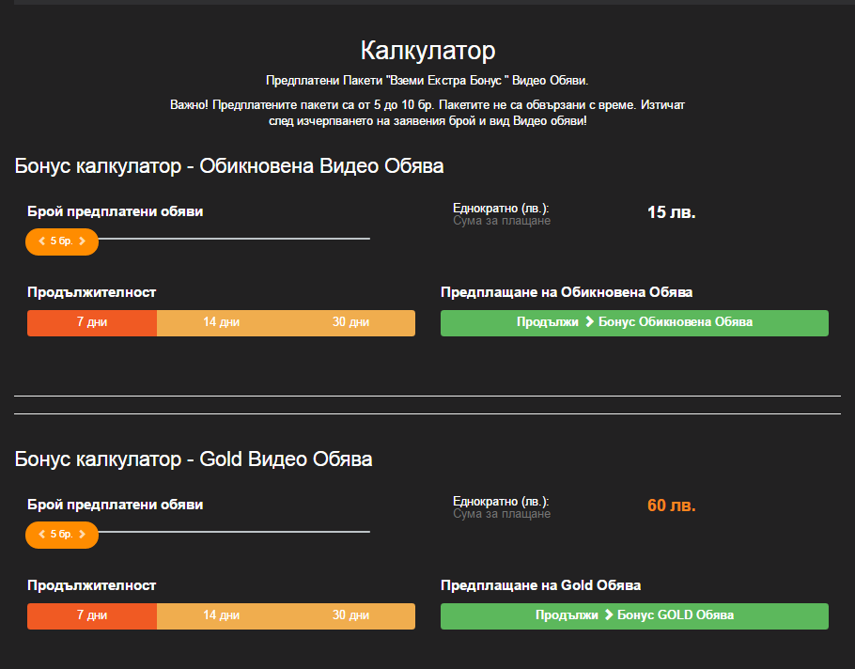This screenshot has height=669, width=855.
Task: Click the 5 бр. handle on ordinary slider
Action: [62, 241]
